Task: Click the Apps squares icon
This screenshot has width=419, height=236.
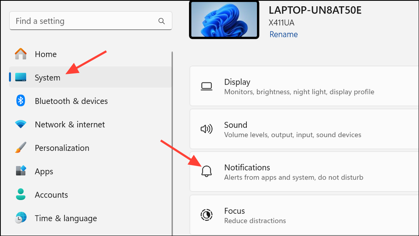Action: point(21,171)
